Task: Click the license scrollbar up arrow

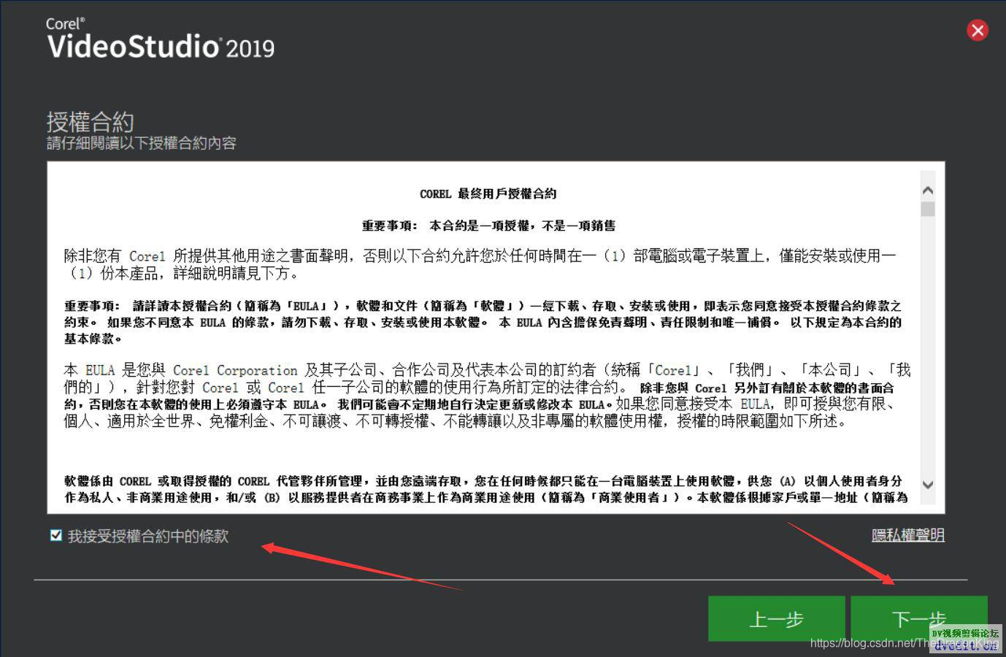Action: tap(928, 191)
